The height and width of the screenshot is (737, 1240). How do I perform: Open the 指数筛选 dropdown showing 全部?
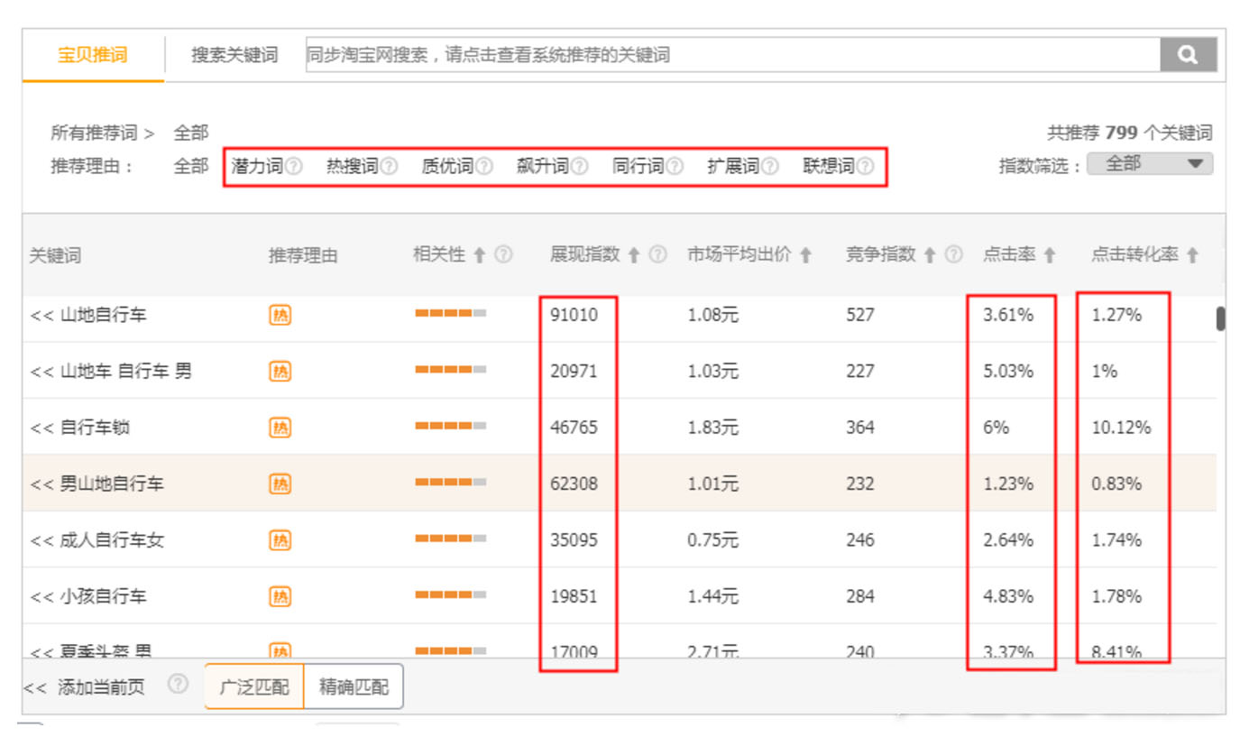(x=1150, y=163)
